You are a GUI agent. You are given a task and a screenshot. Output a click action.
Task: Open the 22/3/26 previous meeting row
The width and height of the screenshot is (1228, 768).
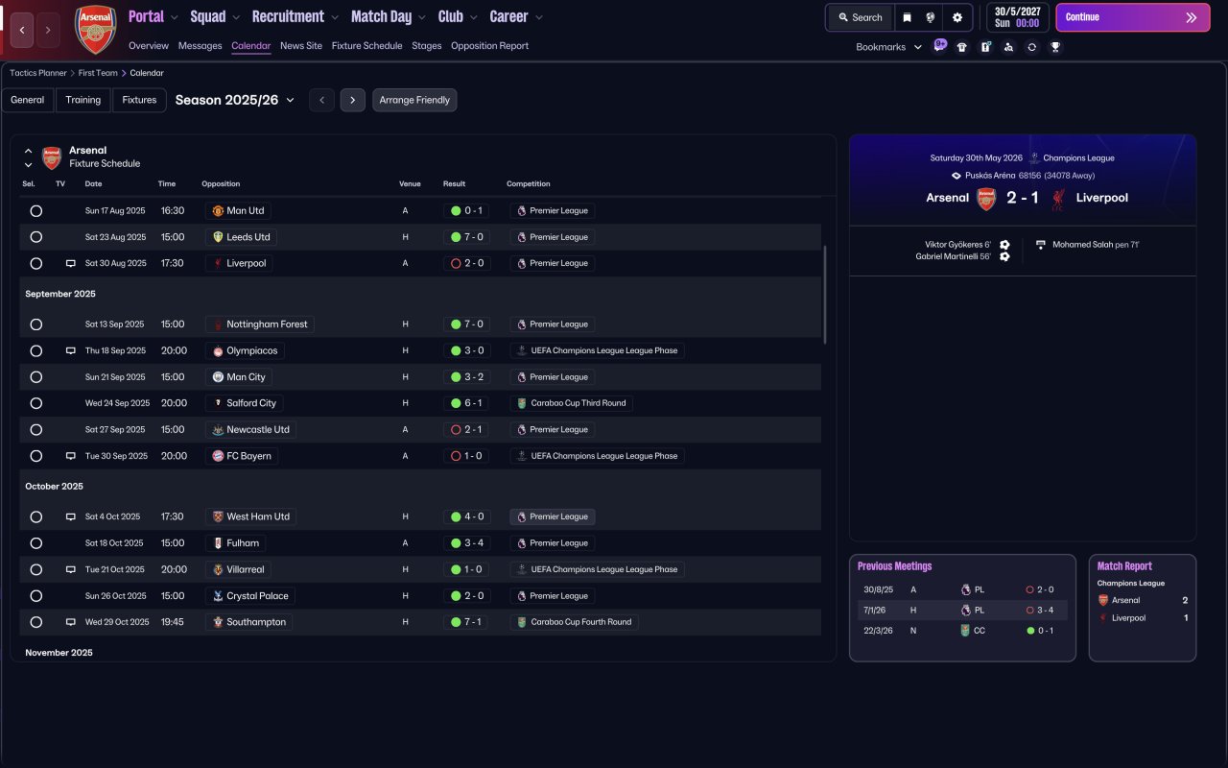point(962,631)
